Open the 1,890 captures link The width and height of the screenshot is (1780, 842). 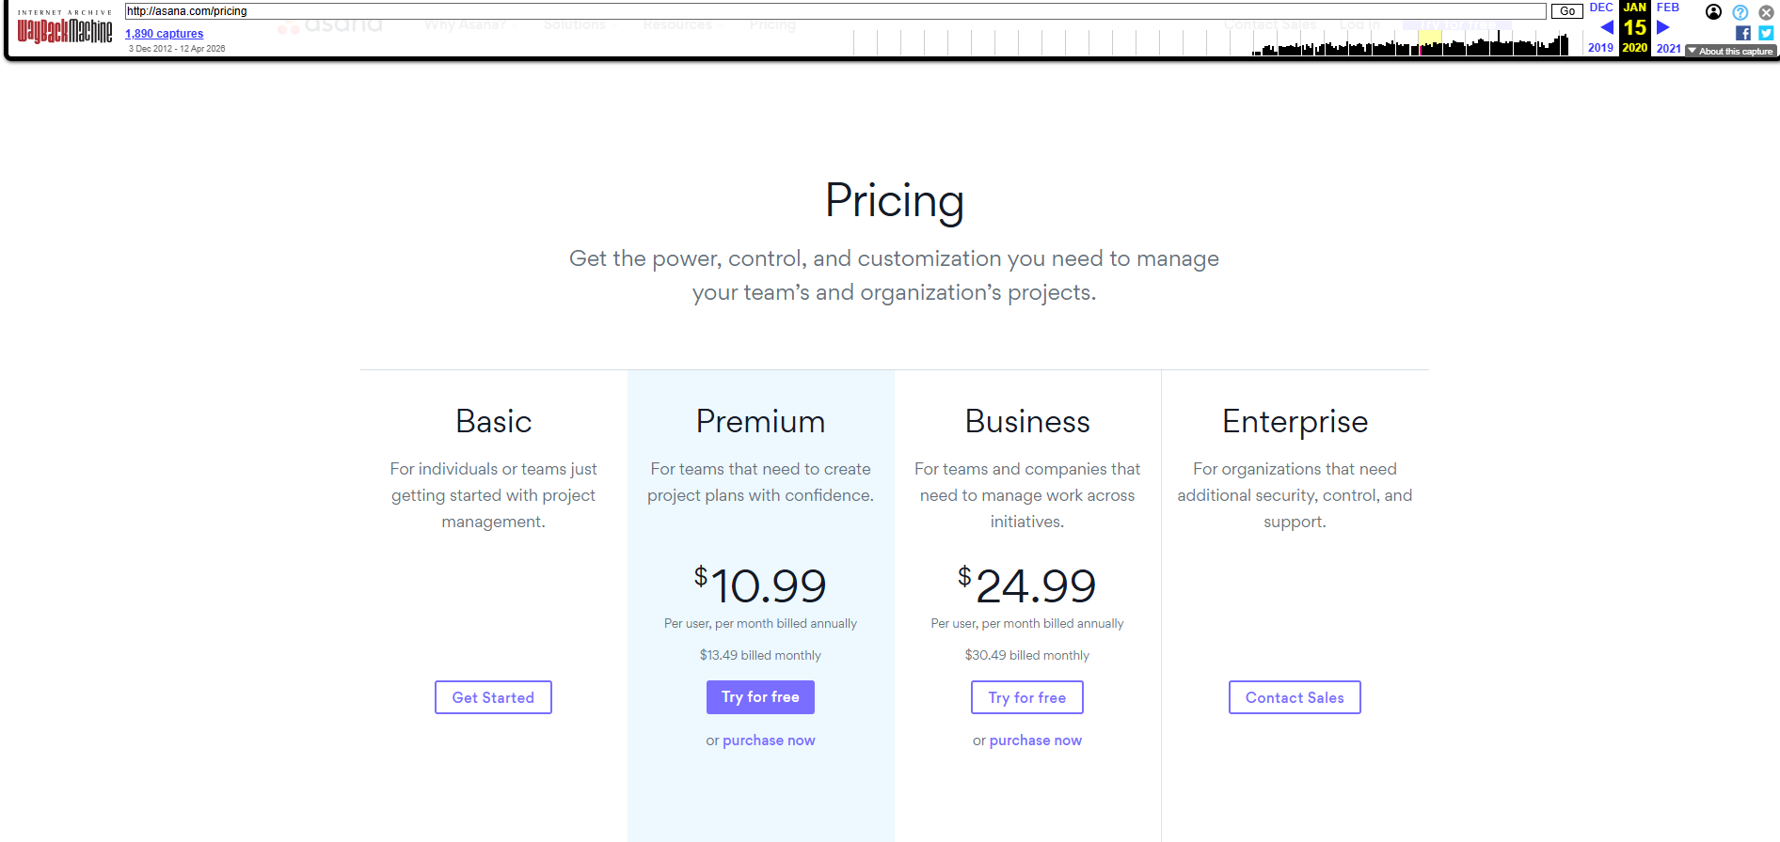tap(164, 33)
